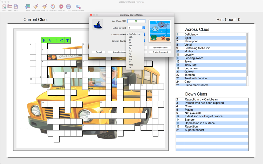263x164 pixels.
Task: Select down clue 'Republic in the Caribbean'
Action: (212, 99)
